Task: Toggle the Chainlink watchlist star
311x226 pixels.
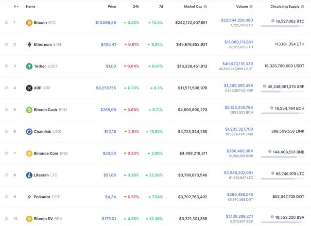Action: [x=6, y=131]
